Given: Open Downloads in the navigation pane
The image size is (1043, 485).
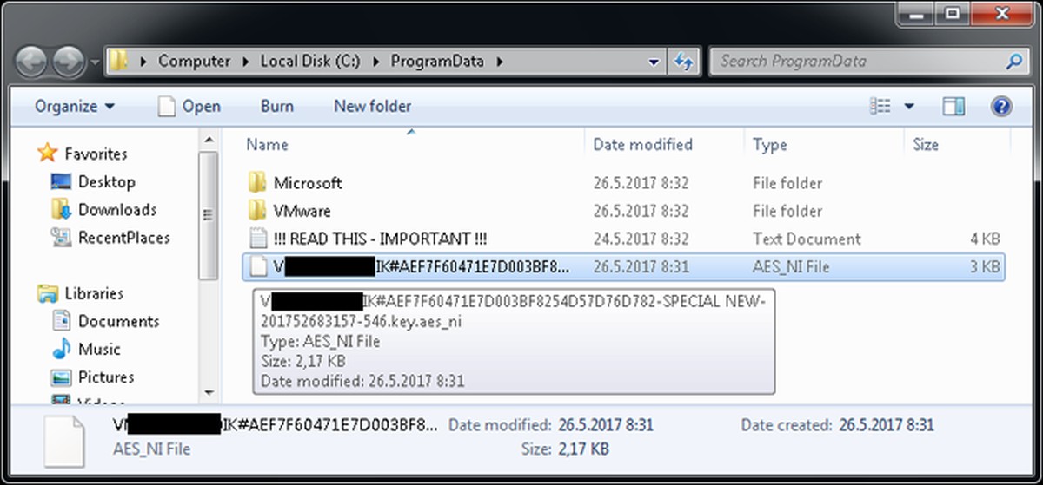Looking at the screenshot, I should click(116, 210).
